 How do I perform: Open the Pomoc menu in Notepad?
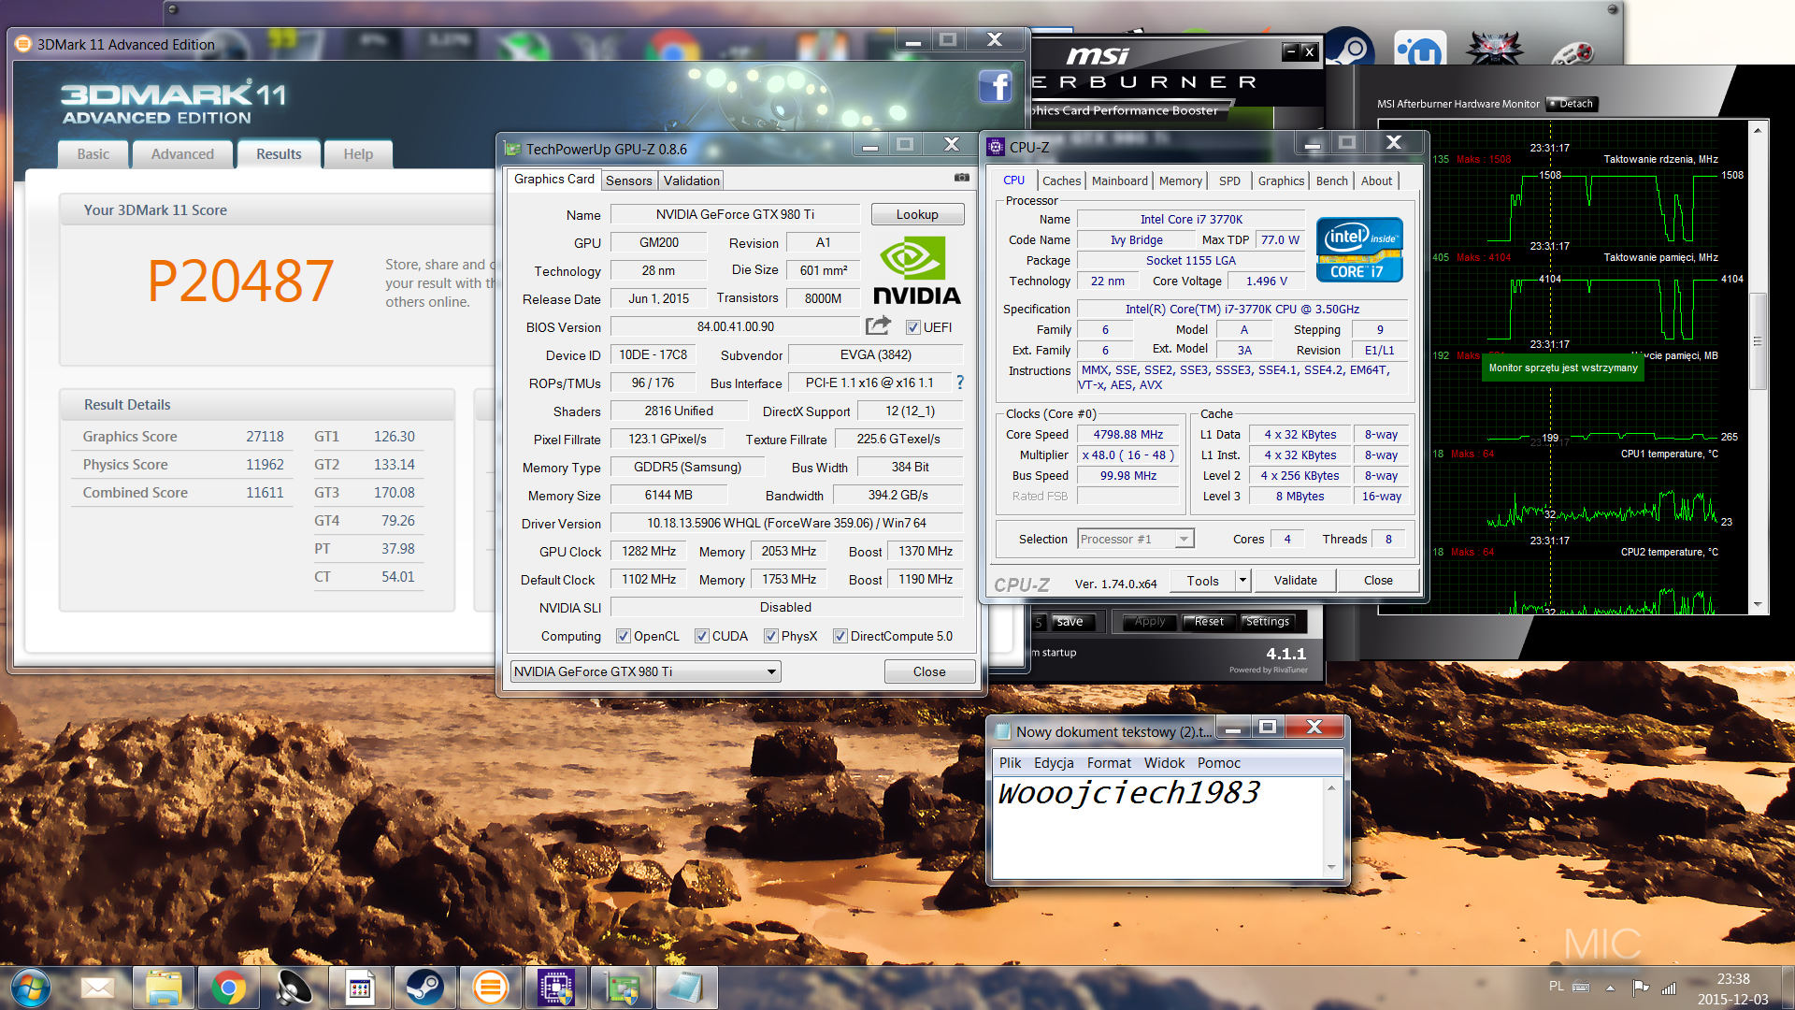[x=1218, y=763]
